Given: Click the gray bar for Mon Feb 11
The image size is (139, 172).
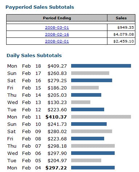Looking at the screenshot, I should click(x=101, y=117).
